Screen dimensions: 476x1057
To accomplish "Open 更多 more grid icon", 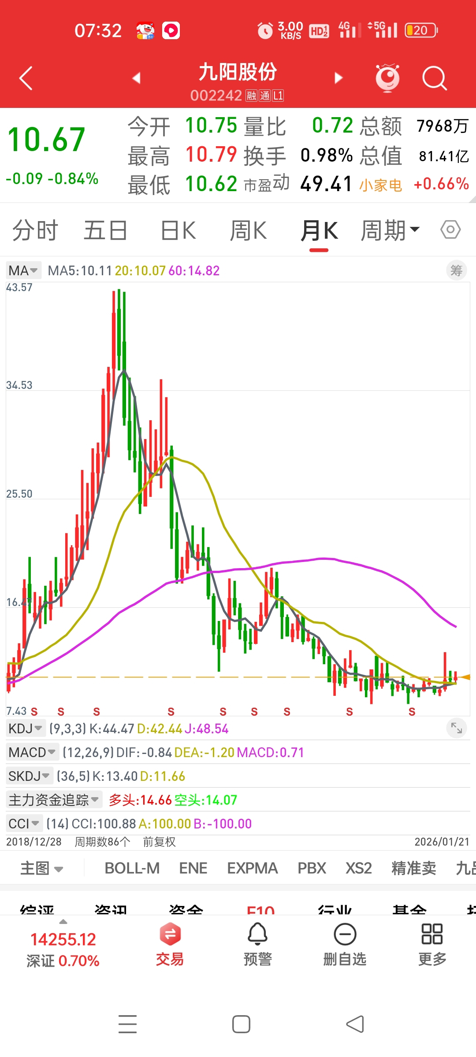I will [432, 945].
